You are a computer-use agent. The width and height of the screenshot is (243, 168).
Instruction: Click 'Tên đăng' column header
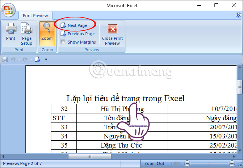(122, 118)
